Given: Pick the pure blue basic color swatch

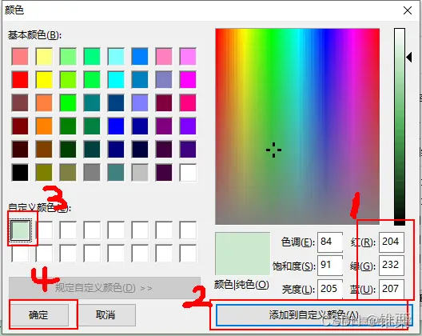Looking at the screenshot, I should click(x=116, y=126).
